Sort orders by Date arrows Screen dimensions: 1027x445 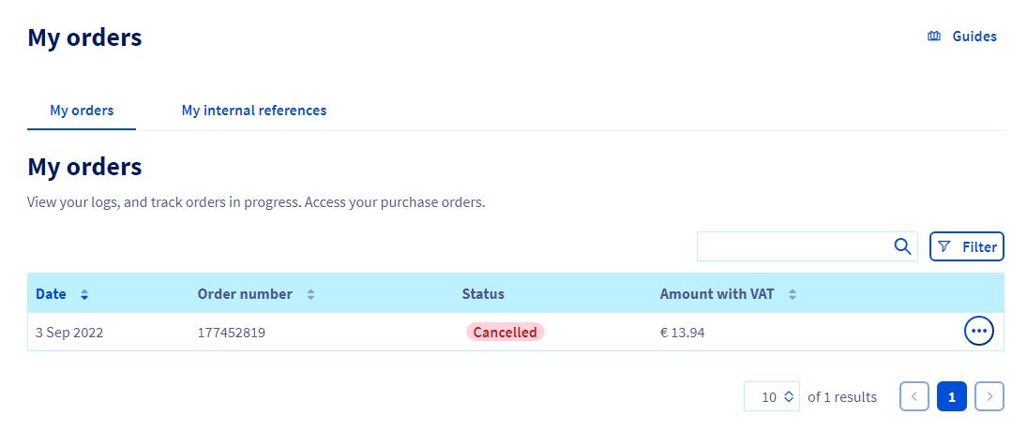(84, 294)
